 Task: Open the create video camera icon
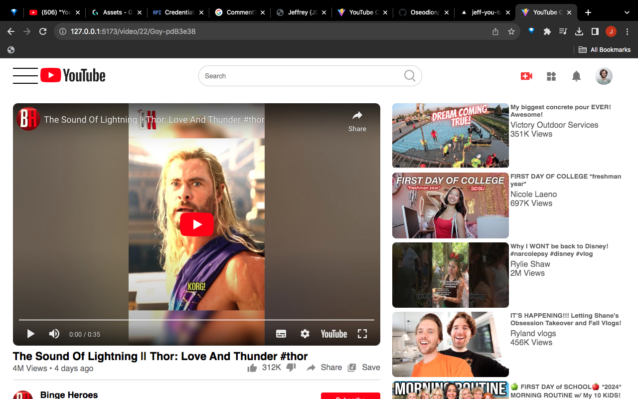526,76
